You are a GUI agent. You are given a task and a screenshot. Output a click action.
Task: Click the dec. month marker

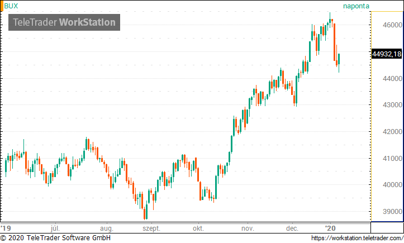pos(292,228)
